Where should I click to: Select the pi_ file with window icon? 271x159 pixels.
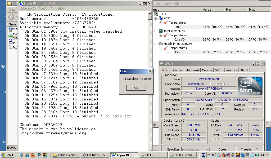click(x=11, y=42)
